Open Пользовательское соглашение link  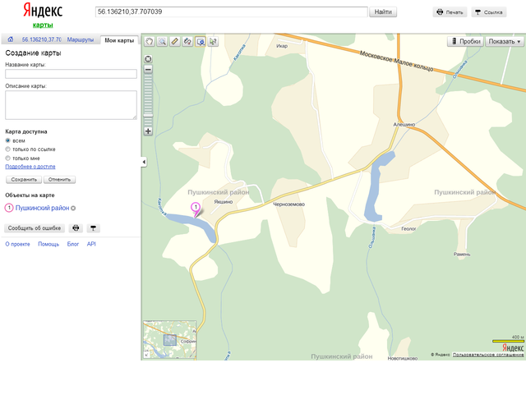point(488,355)
